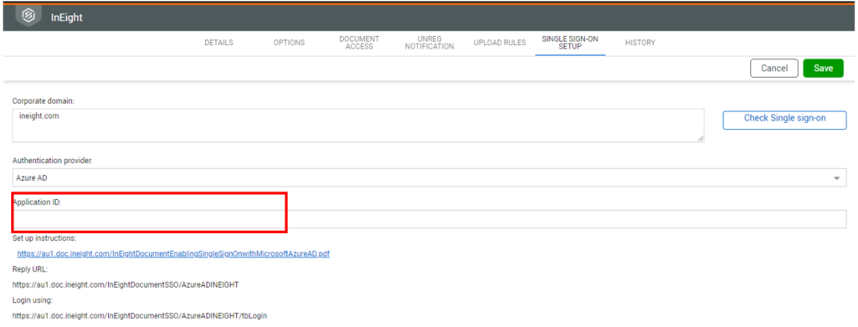Go to the Unreg Notification tab
Screen dimensions: 858x327
pyautogui.click(x=429, y=43)
